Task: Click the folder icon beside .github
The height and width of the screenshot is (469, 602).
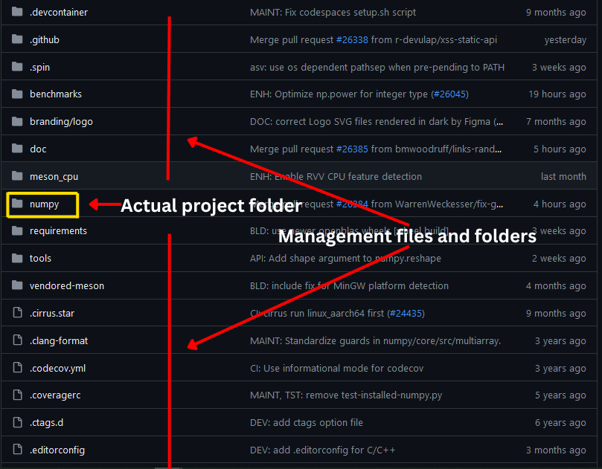Action: click(17, 39)
